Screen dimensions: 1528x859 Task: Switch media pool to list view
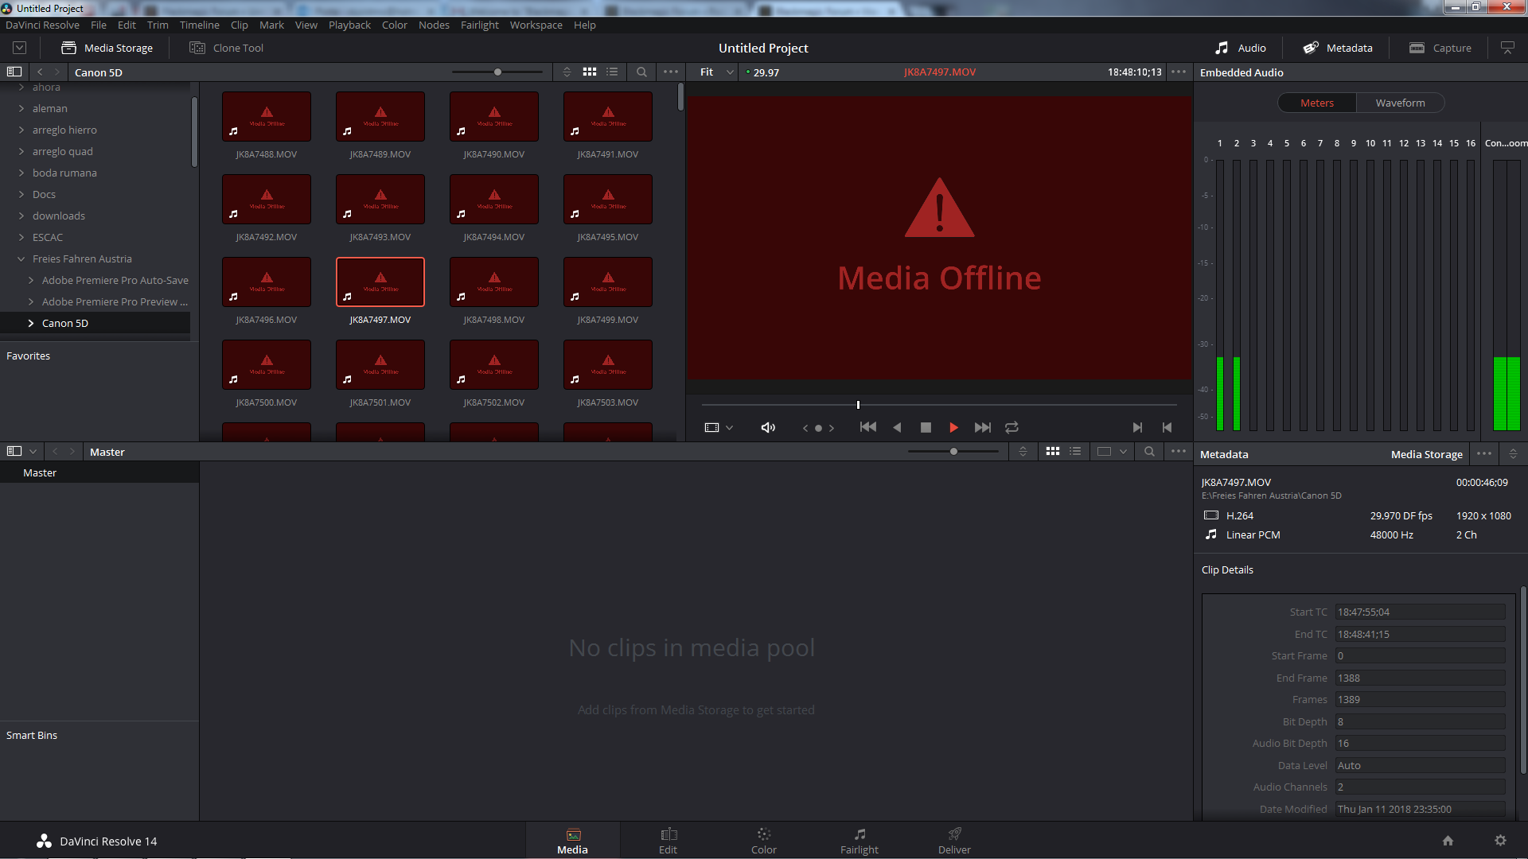coord(1075,451)
